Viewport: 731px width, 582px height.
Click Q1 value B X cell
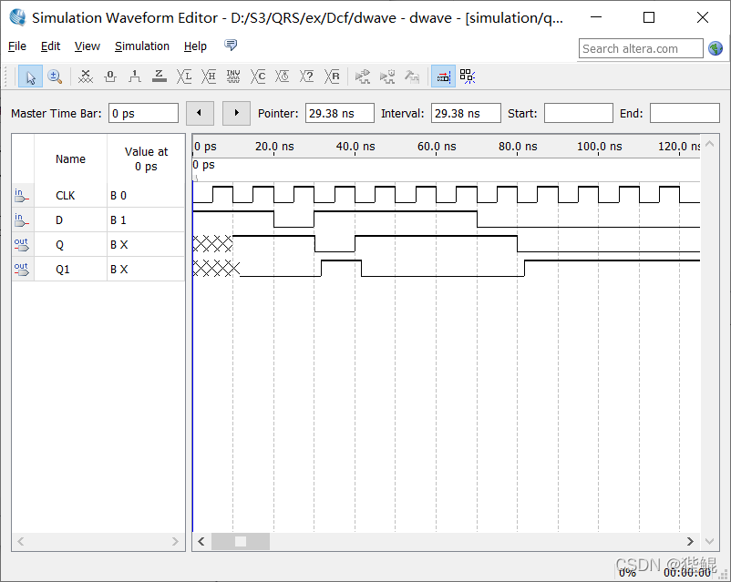[x=146, y=269]
